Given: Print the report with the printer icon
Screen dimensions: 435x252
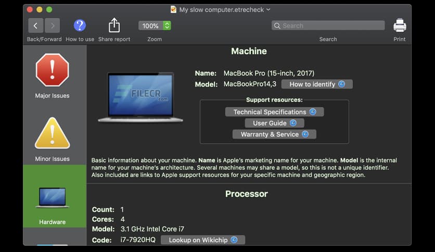Looking at the screenshot, I should pyautogui.click(x=400, y=26).
